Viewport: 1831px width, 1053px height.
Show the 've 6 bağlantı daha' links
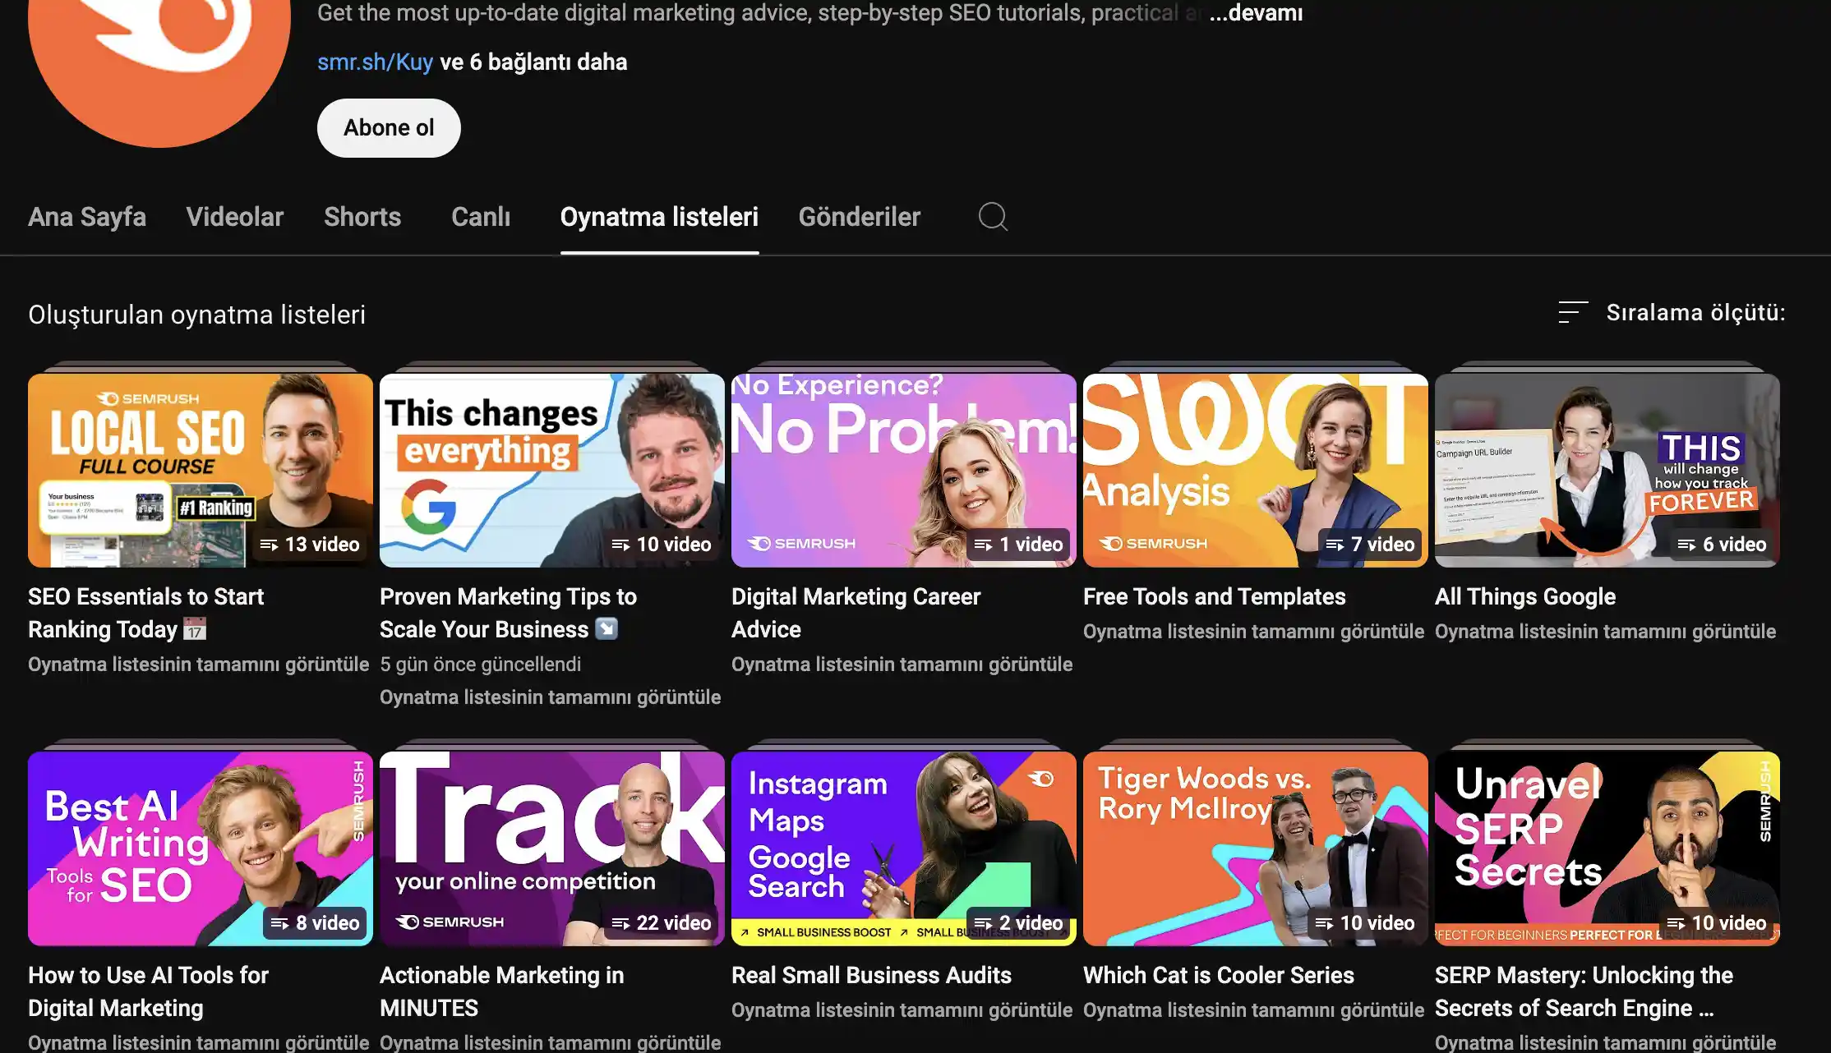click(533, 62)
